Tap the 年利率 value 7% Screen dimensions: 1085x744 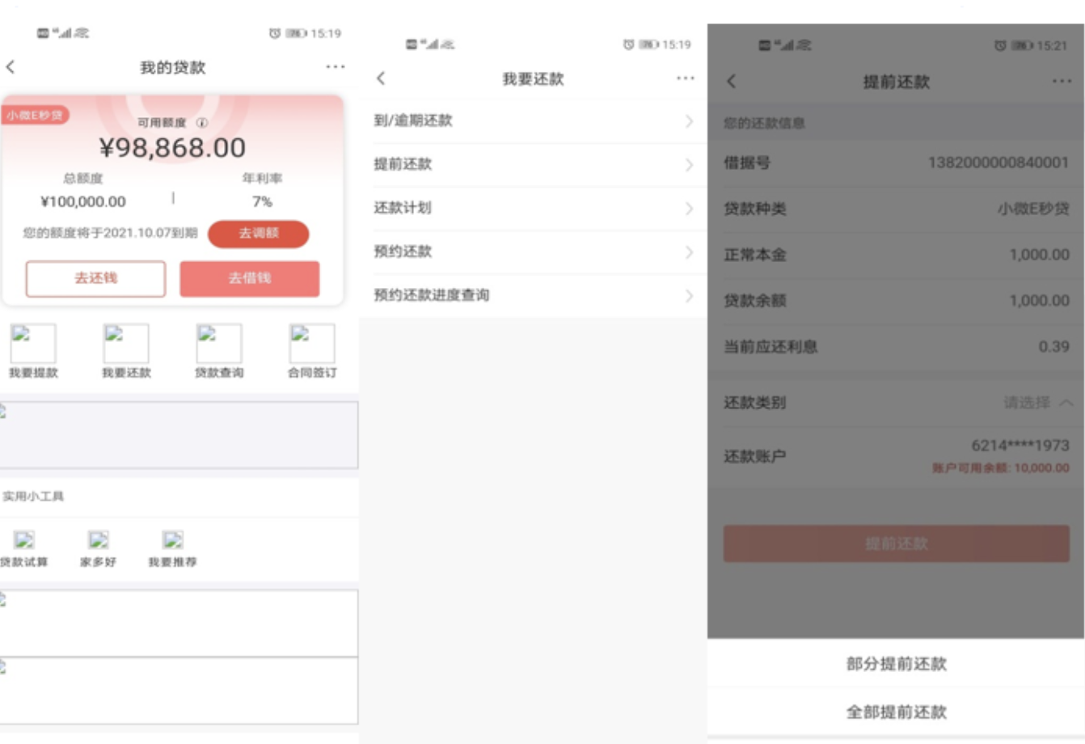pos(262,202)
